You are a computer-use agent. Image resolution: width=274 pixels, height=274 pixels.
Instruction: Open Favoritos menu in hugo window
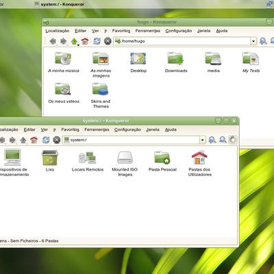point(121,31)
